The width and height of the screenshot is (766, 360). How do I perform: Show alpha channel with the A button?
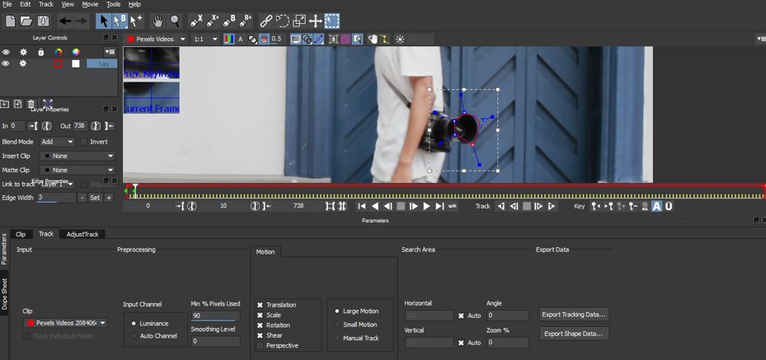[240, 39]
